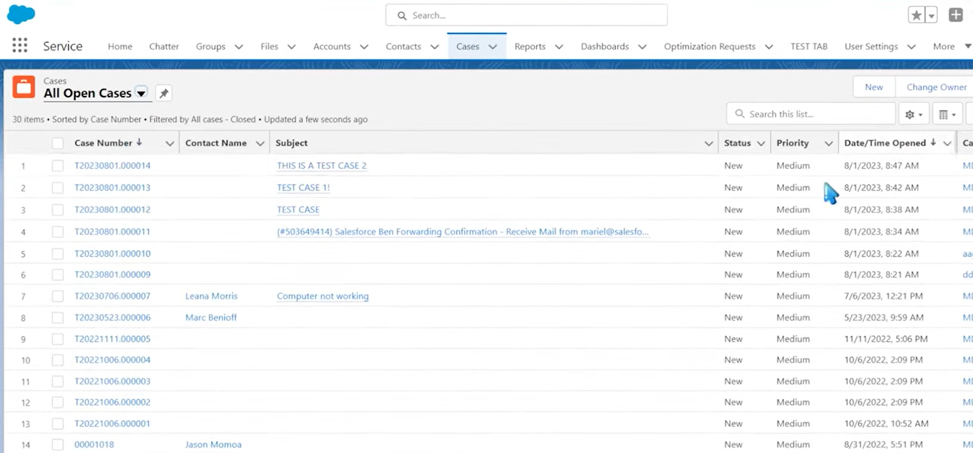
Task: Expand the Files tab chevron
Action: 291,47
